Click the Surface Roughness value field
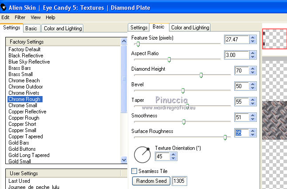This screenshot has width=287, height=189. pos(242,133)
